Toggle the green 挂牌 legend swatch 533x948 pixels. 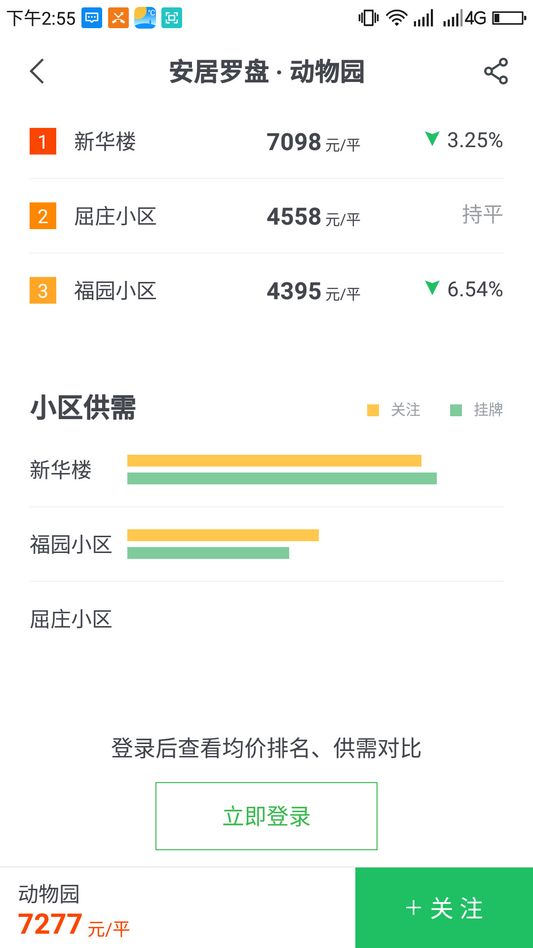456,410
